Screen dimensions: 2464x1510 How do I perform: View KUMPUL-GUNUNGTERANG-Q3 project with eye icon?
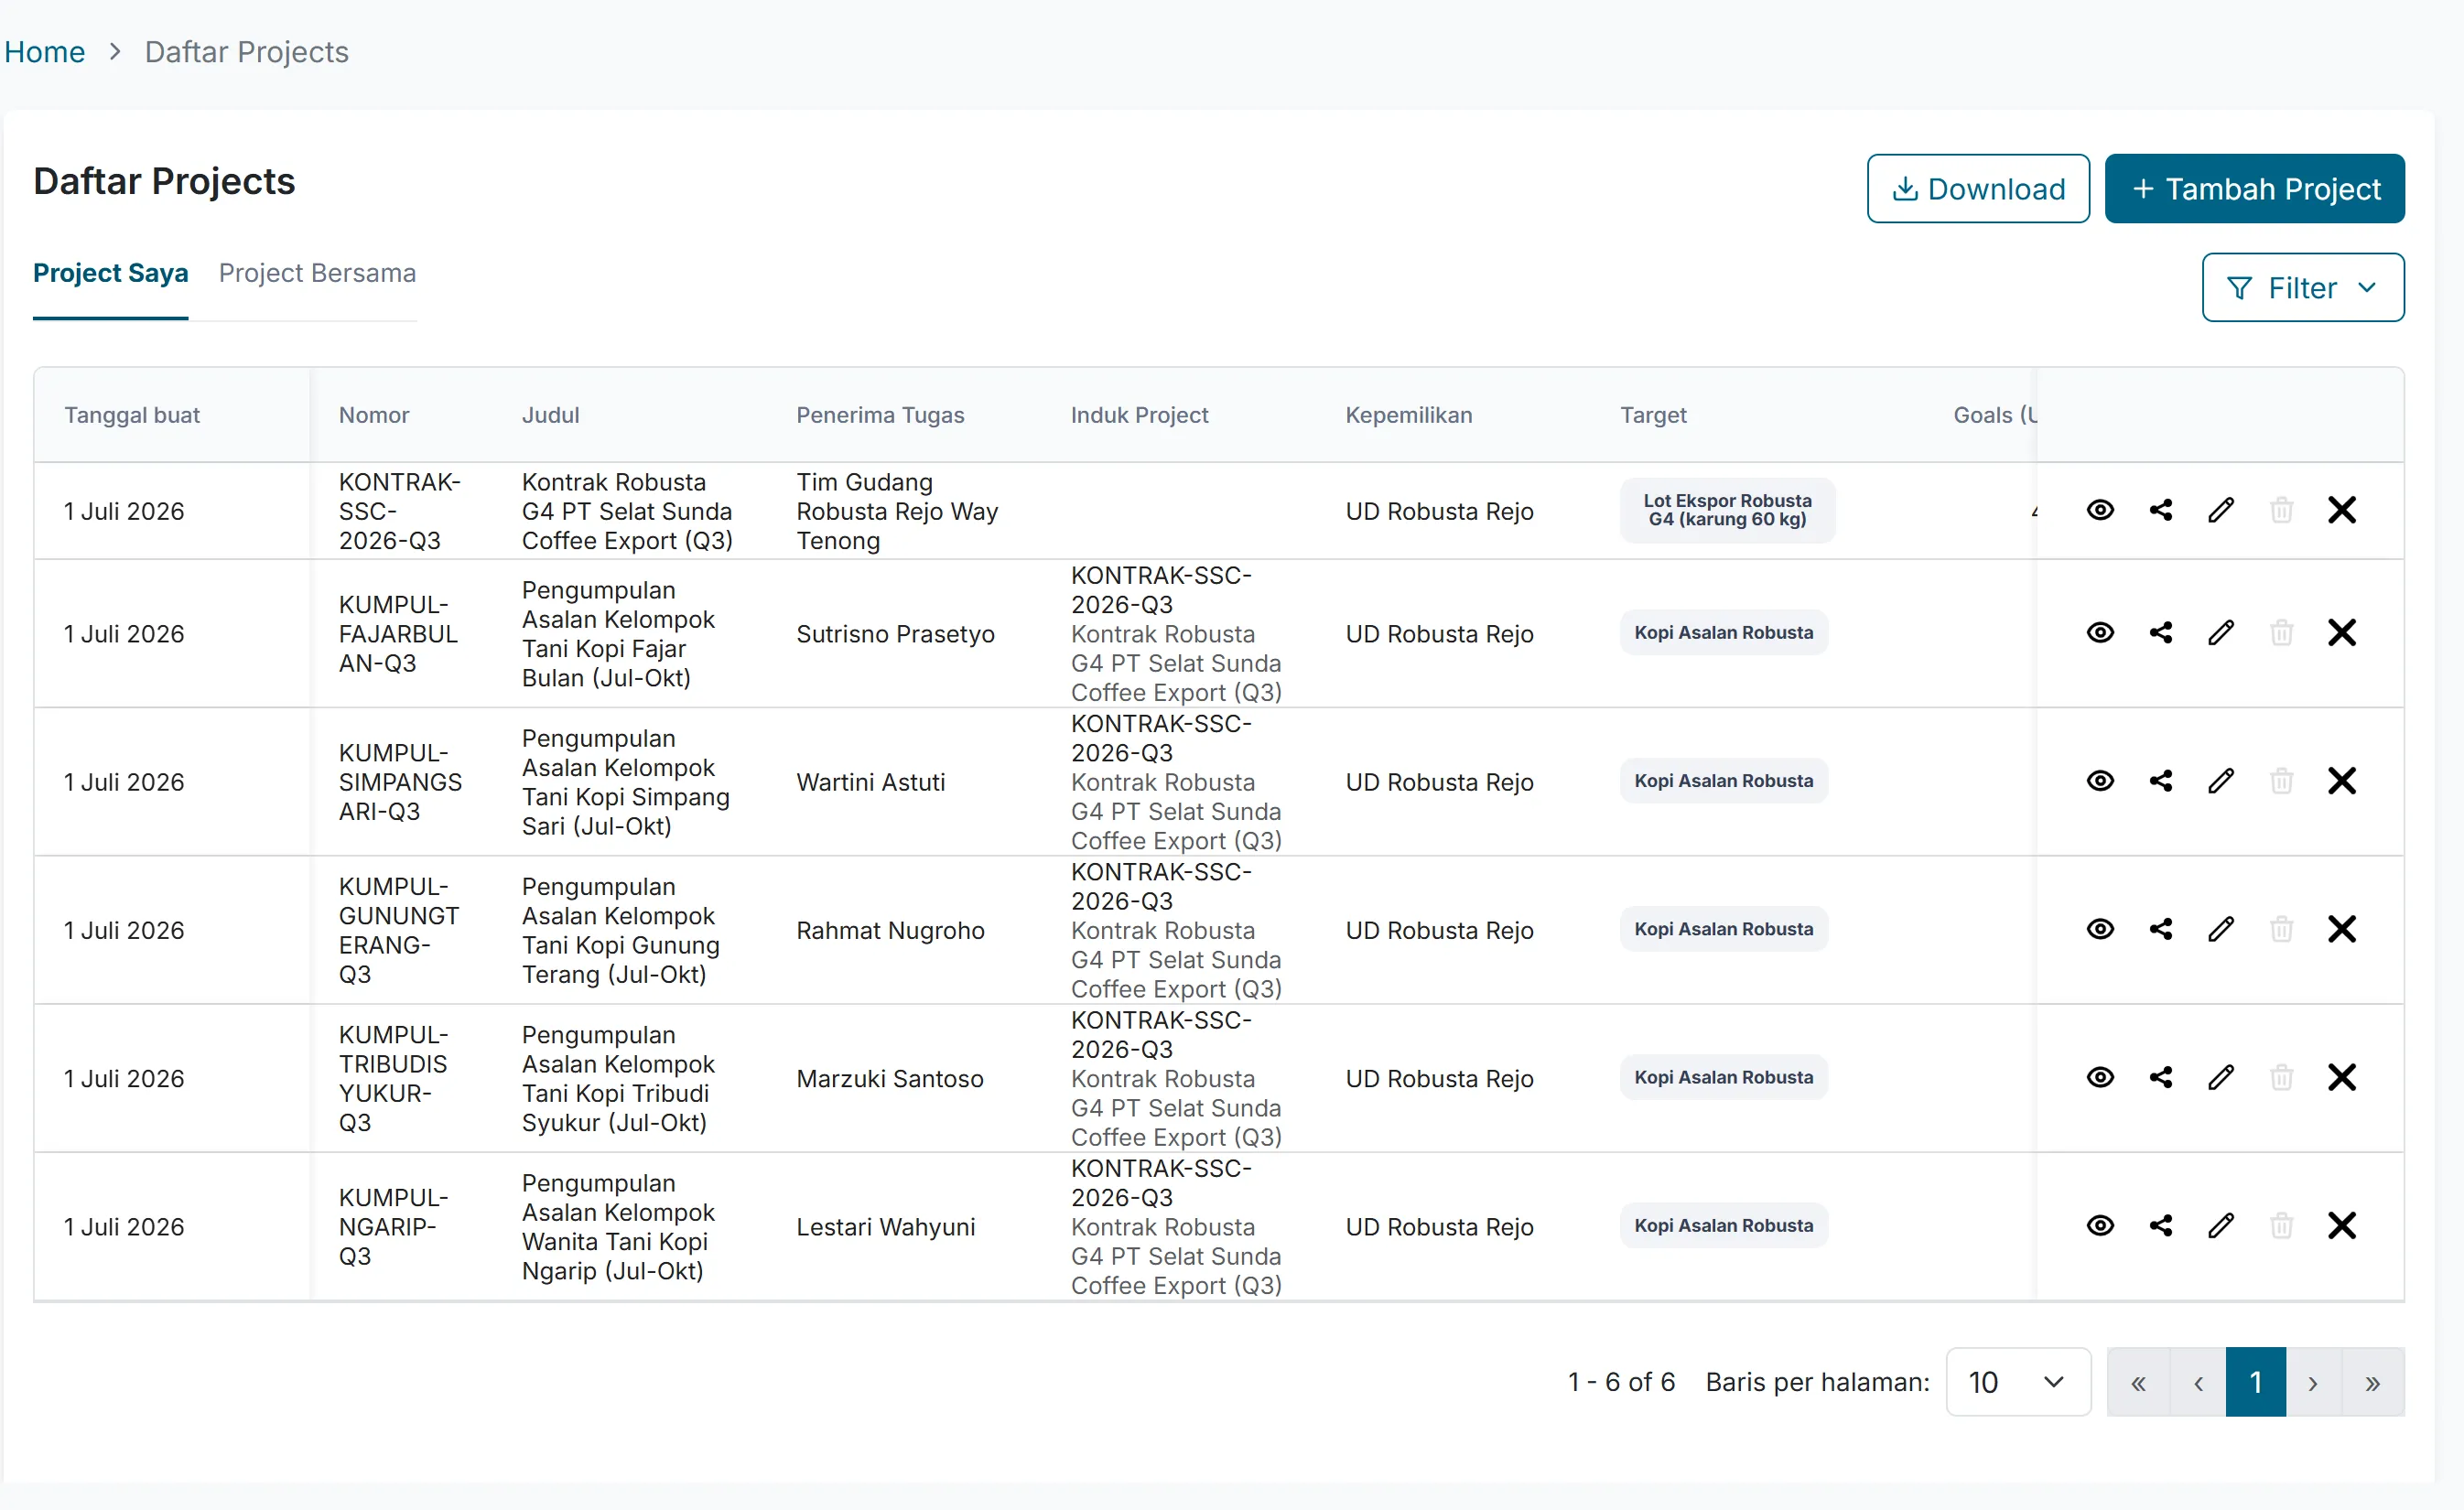(x=2100, y=929)
